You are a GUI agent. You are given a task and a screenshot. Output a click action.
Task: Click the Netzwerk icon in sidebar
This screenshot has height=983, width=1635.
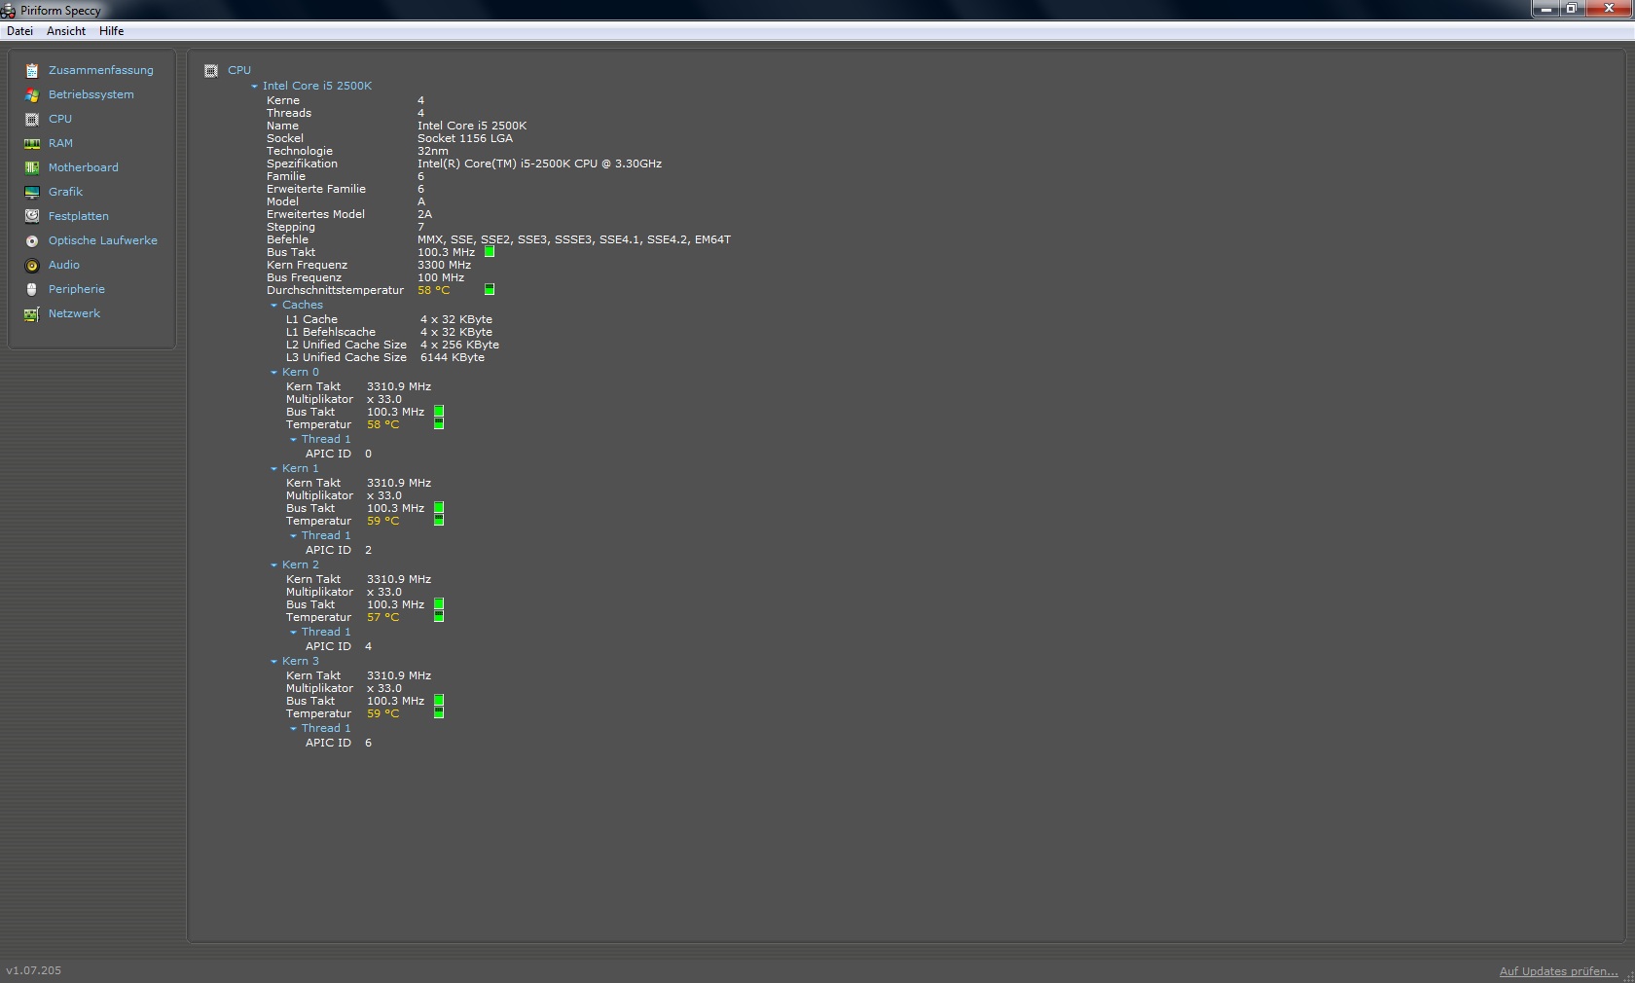(x=32, y=313)
